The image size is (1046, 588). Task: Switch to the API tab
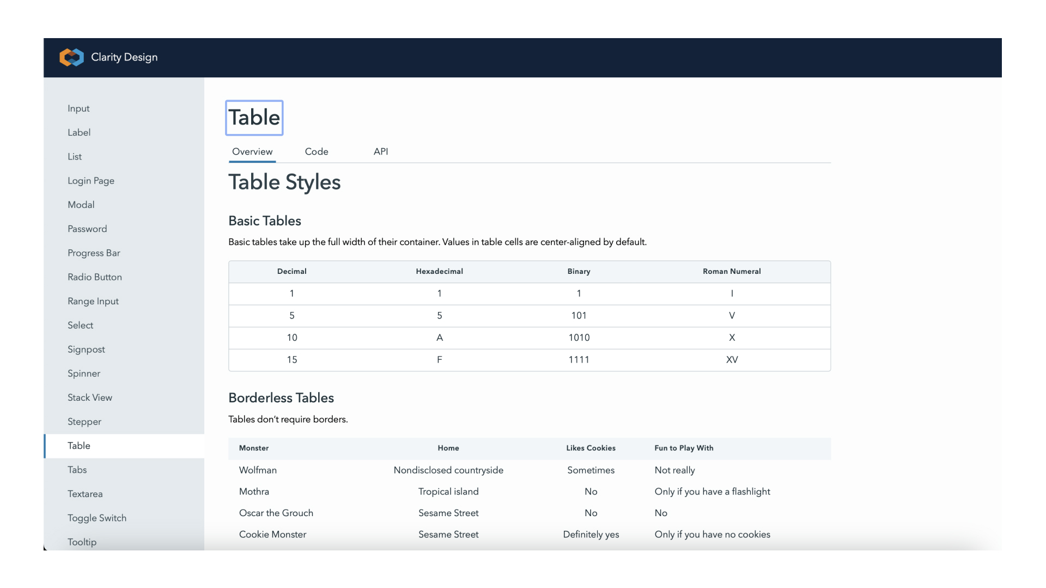click(x=381, y=152)
